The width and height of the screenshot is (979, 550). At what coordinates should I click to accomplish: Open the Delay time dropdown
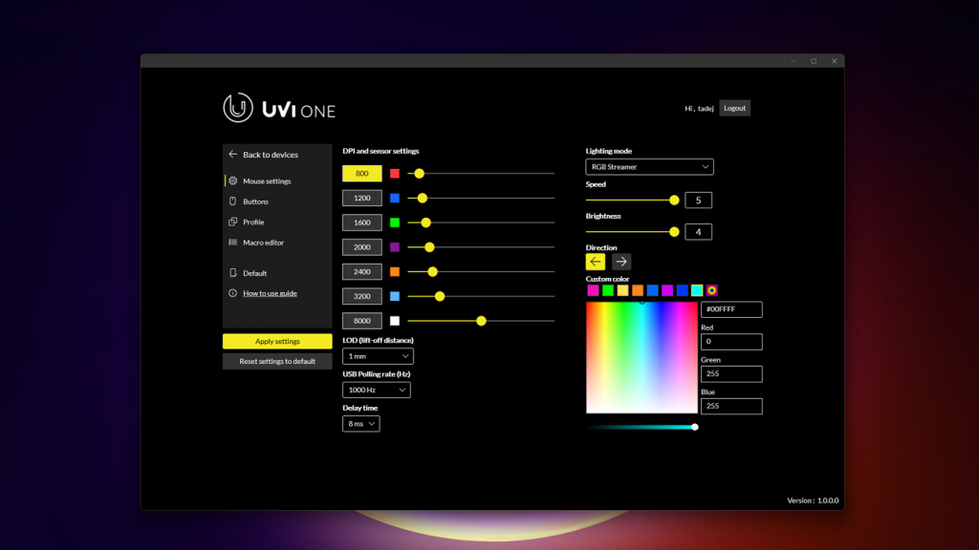pos(360,423)
